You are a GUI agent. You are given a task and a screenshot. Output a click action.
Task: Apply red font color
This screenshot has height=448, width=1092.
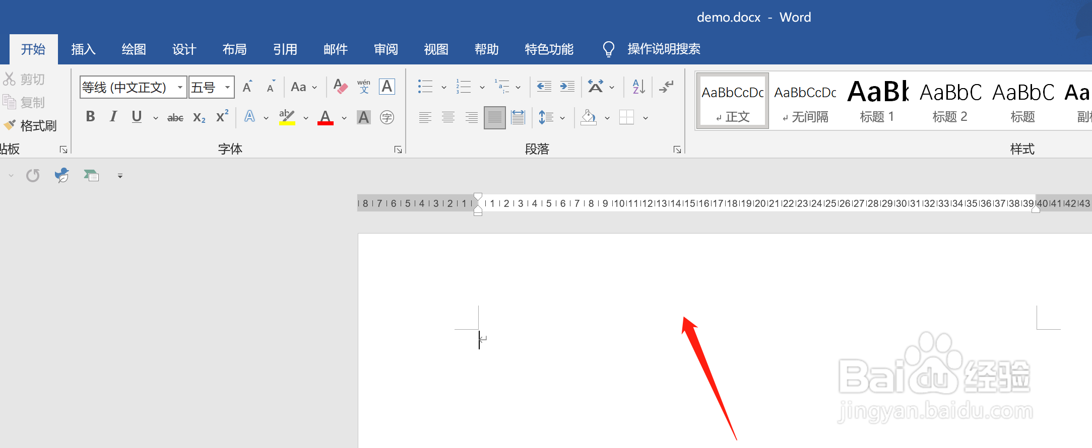[x=326, y=117]
